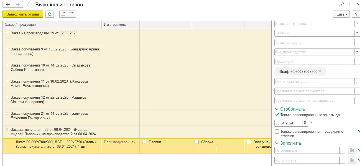Expand Заказ покупателя 10 от 14.02.2023

tap(7, 65)
